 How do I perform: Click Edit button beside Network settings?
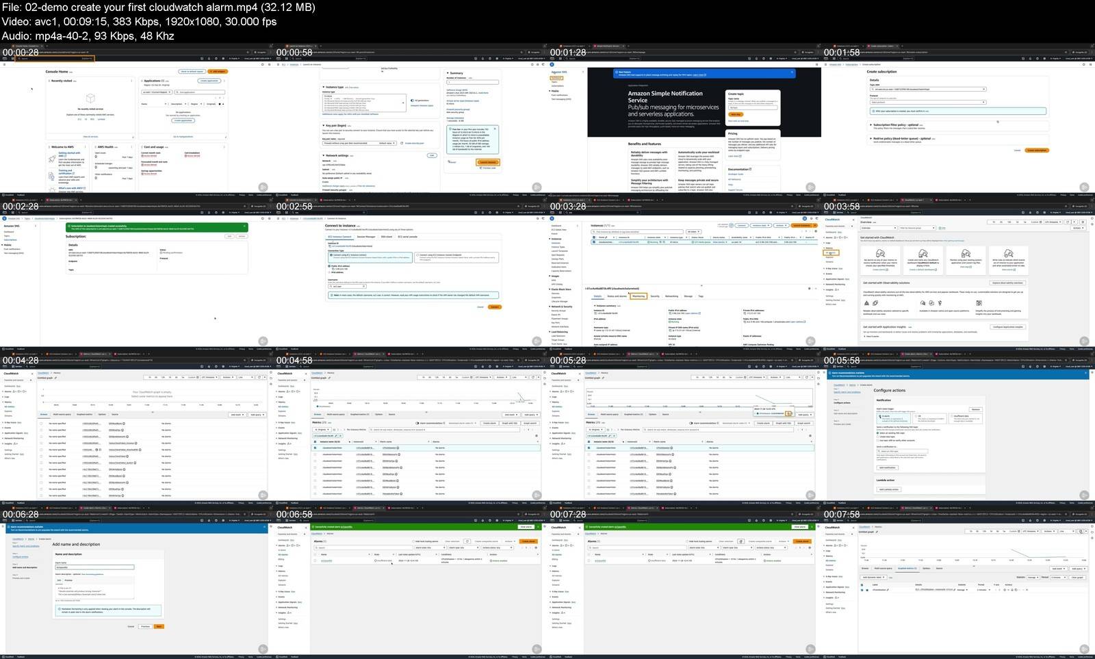pyautogui.click(x=432, y=155)
